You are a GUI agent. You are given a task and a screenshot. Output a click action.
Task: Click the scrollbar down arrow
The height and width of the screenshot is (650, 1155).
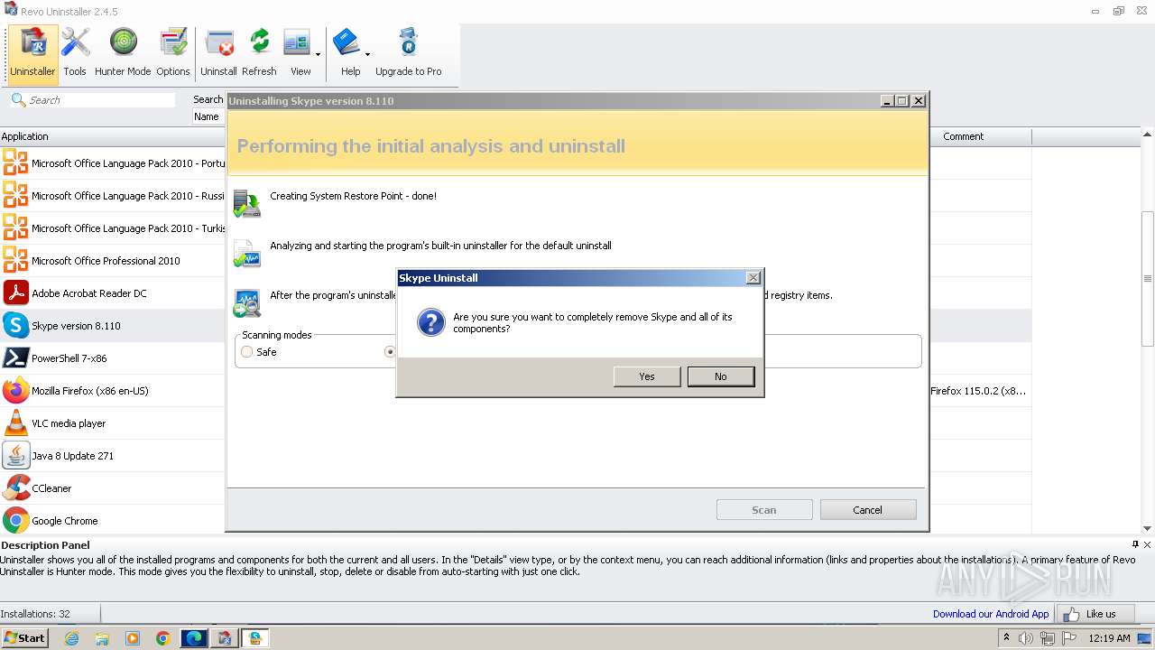pyautogui.click(x=1148, y=528)
